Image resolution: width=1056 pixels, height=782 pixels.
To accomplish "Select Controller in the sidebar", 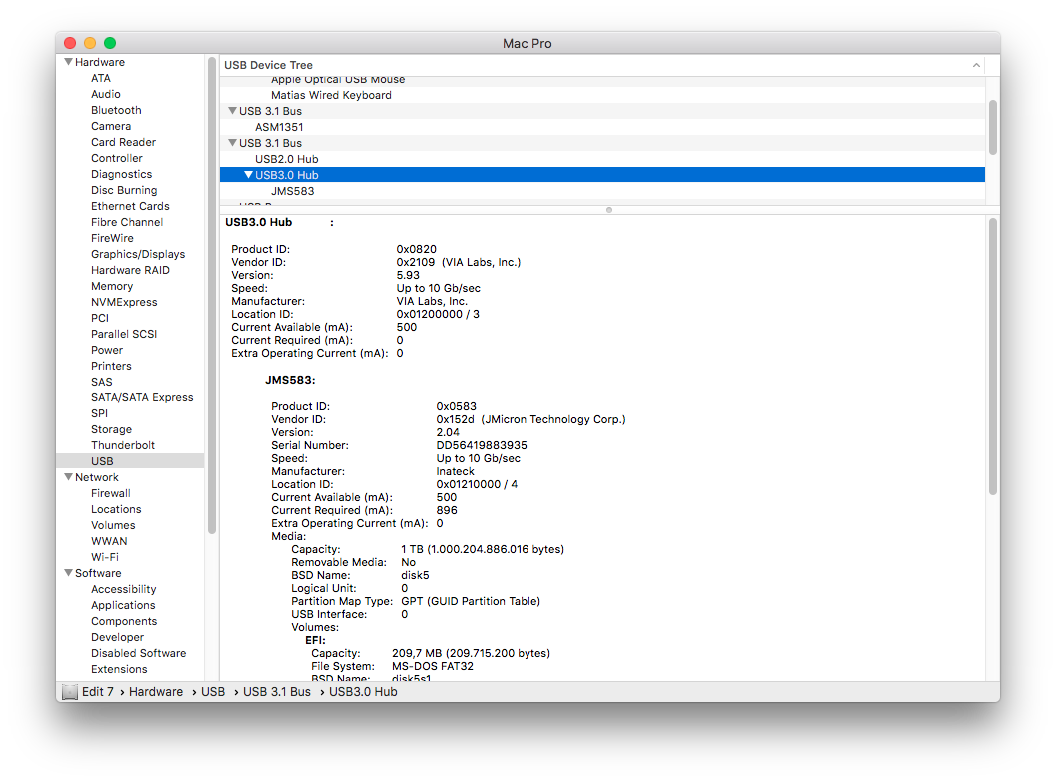I will pos(117,158).
